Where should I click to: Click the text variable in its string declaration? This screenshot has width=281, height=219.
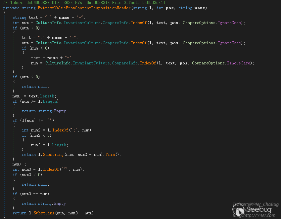point(33,18)
